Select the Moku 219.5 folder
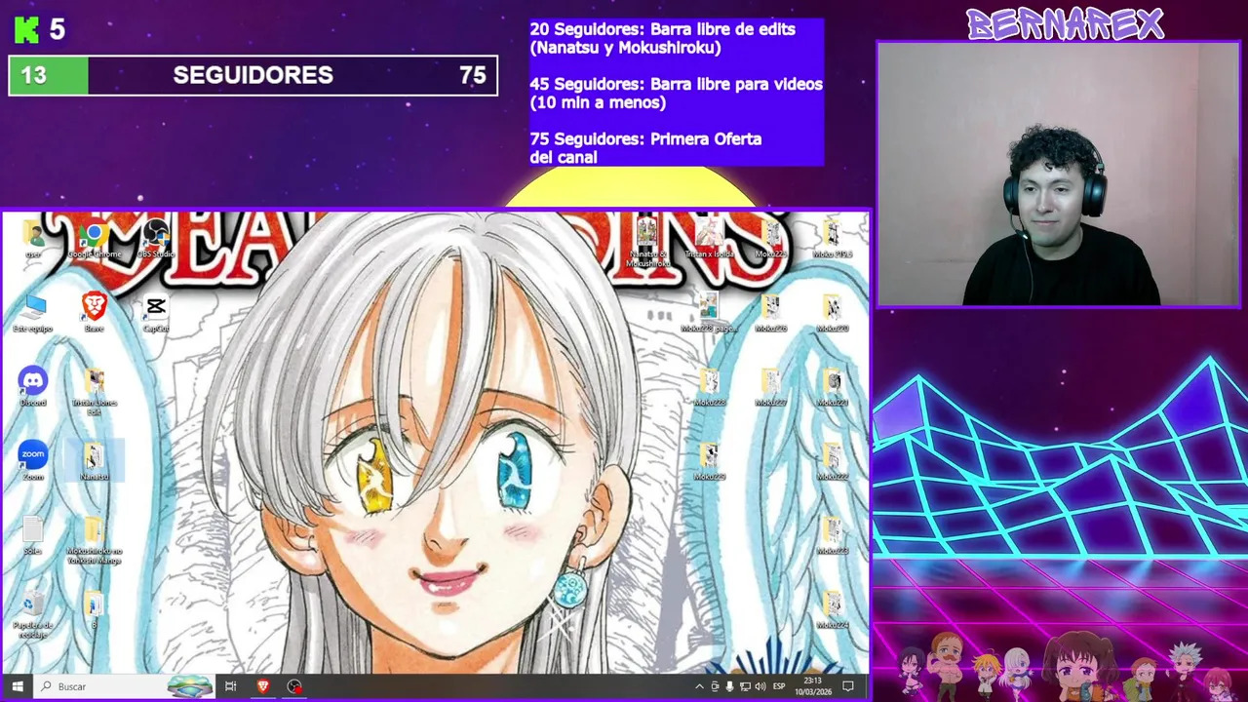Viewport: 1248px width, 702px height. (832, 240)
